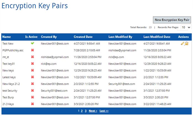The image size is (193, 116).
Task: Click the Actions column header
Action: pos(183,37)
